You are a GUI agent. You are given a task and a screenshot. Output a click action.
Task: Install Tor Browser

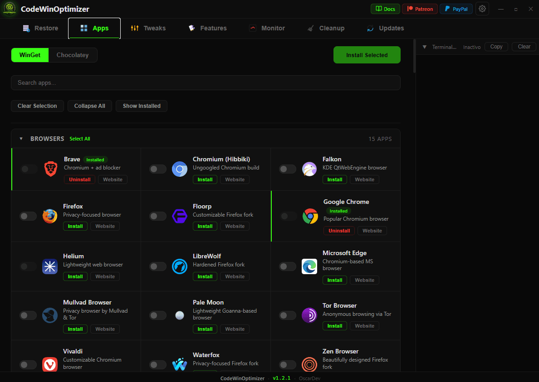click(335, 326)
